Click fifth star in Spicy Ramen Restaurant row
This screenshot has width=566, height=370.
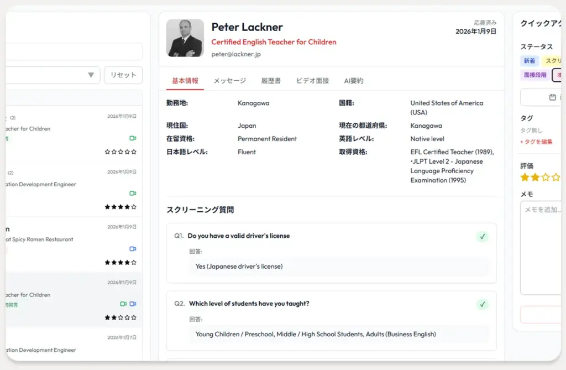tap(134, 262)
